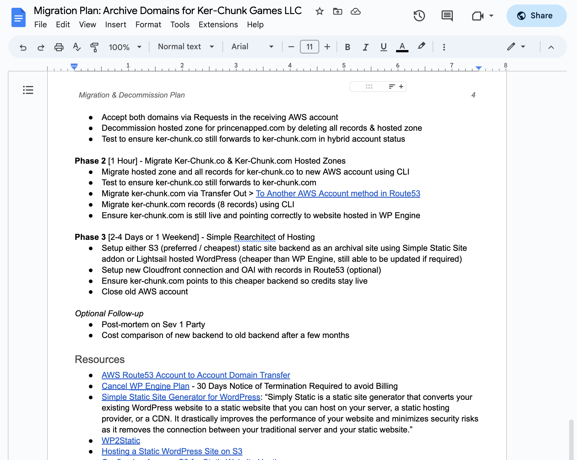Image resolution: width=577 pixels, height=460 pixels.
Task: Open the Extensions menu
Action: point(218,25)
